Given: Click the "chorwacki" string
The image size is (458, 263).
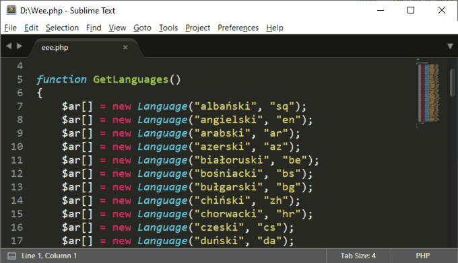Looking at the screenshot, I should click(228, 214).
